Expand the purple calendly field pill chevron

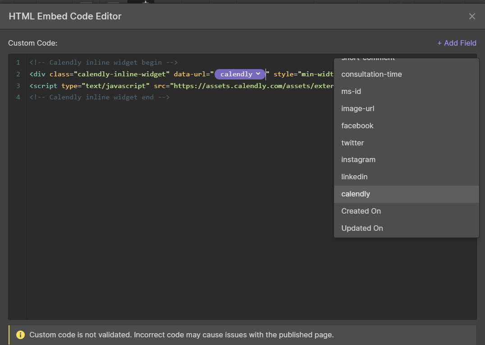pos(258,74)
